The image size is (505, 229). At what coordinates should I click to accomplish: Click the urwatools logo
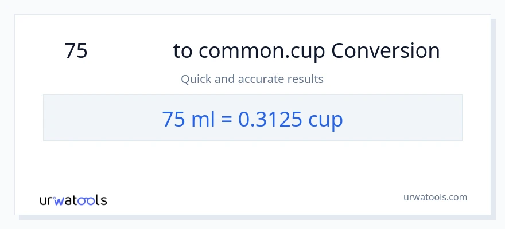coord(73,200)
